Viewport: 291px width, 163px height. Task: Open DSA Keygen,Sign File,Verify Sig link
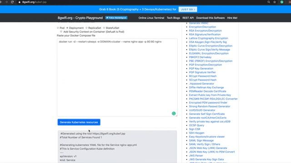[x=208, y=42]
